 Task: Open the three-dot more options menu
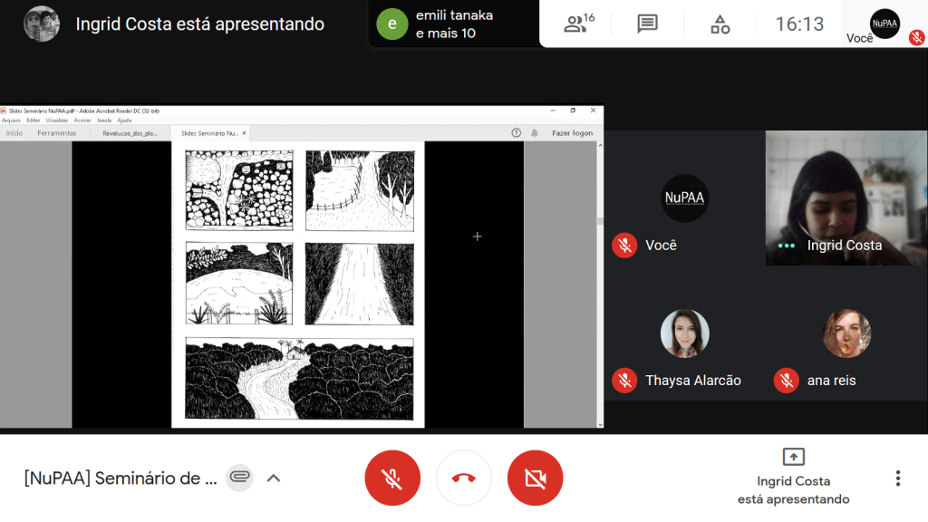pos(897,478)
